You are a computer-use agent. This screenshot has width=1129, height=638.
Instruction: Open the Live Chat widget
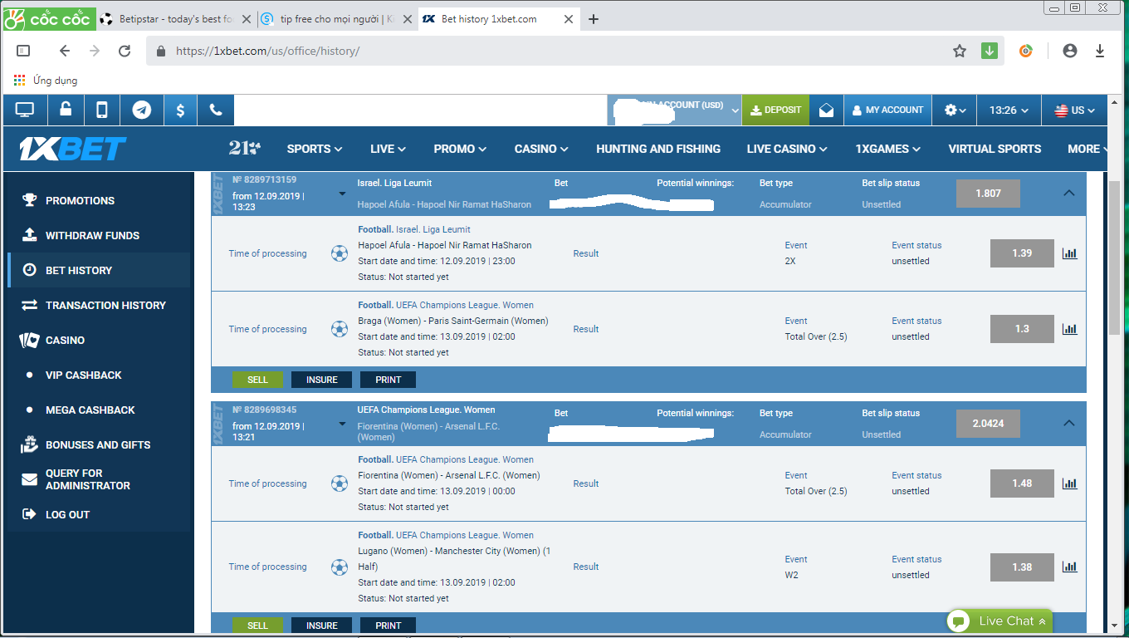pos(999,621)
